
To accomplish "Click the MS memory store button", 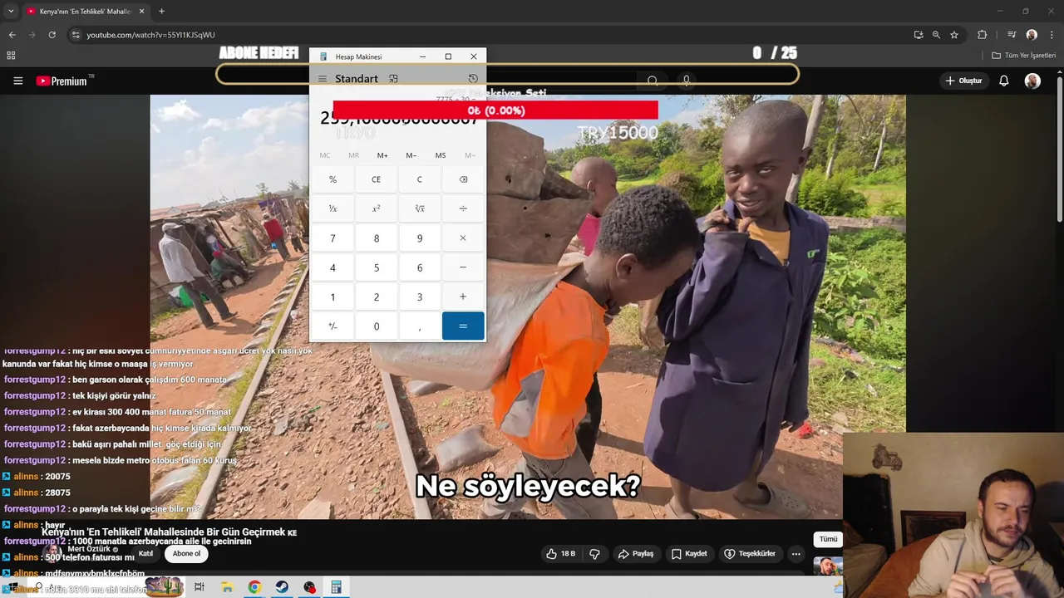I will (441, 155).
